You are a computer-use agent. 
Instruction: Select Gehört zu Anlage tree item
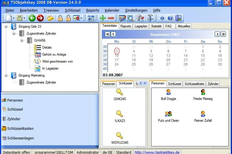(54, 54)
